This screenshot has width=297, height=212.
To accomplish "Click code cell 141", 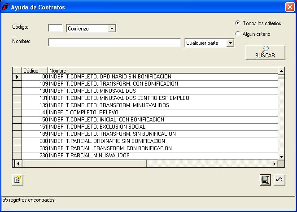I will pyautogui.click(x=35, y=112).
